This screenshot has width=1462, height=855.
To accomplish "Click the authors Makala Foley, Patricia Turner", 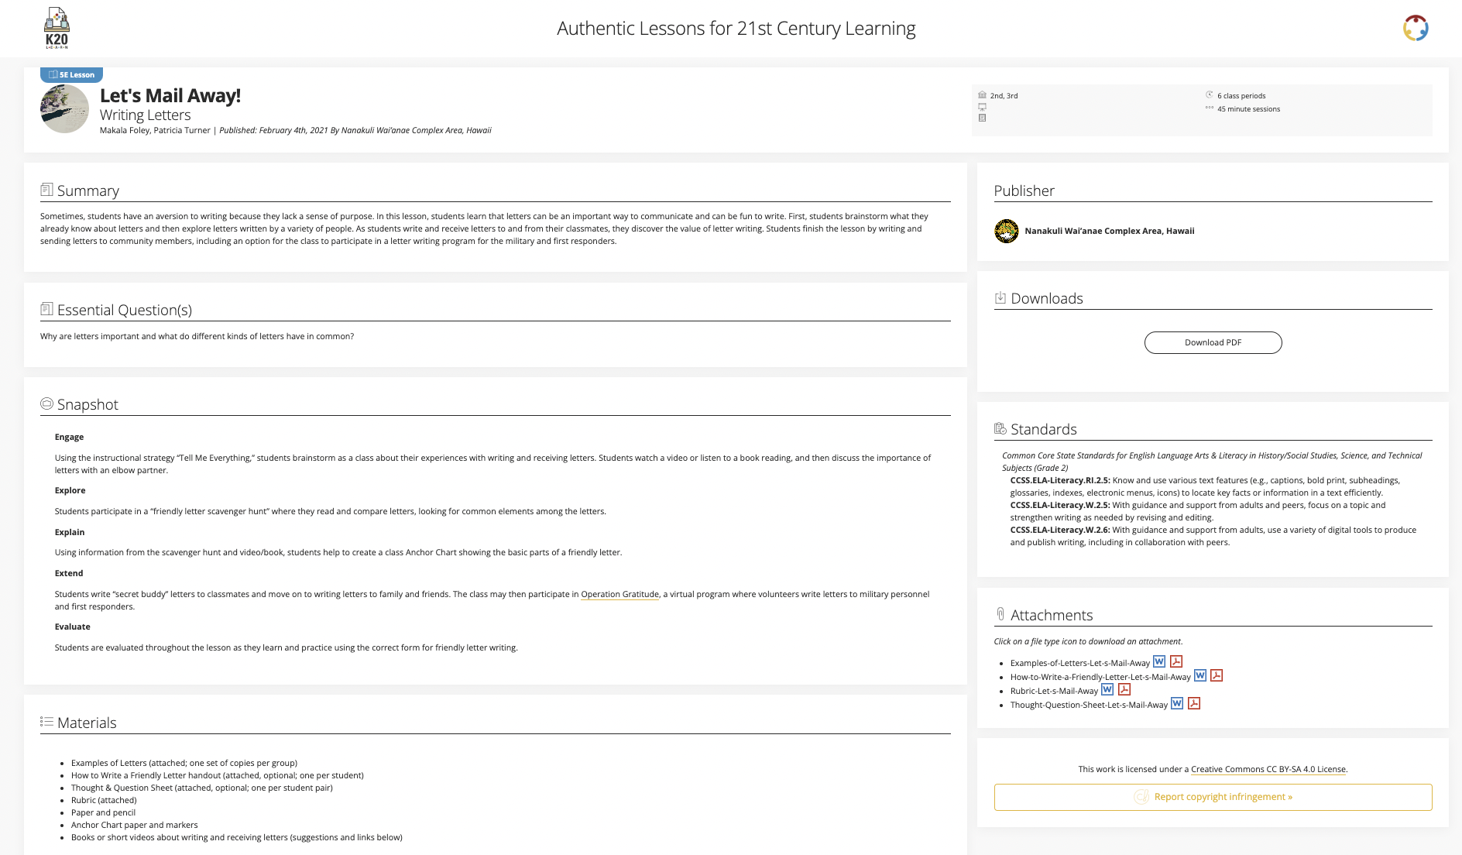I will click(155, 130).
